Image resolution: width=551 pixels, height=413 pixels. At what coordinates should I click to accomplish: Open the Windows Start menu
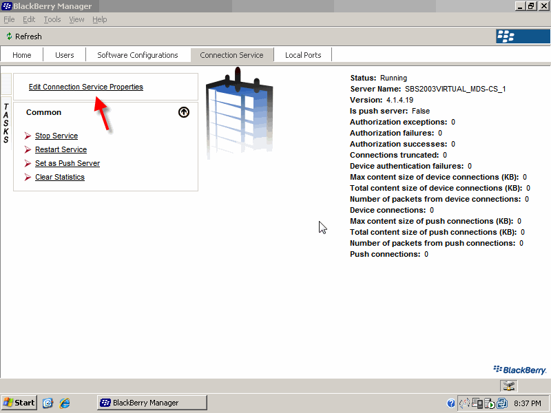tap(19, 403)
